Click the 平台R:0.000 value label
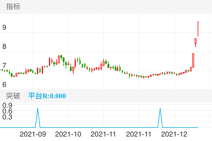The width and height of the screenshot is (212, 141). [47, 96]
